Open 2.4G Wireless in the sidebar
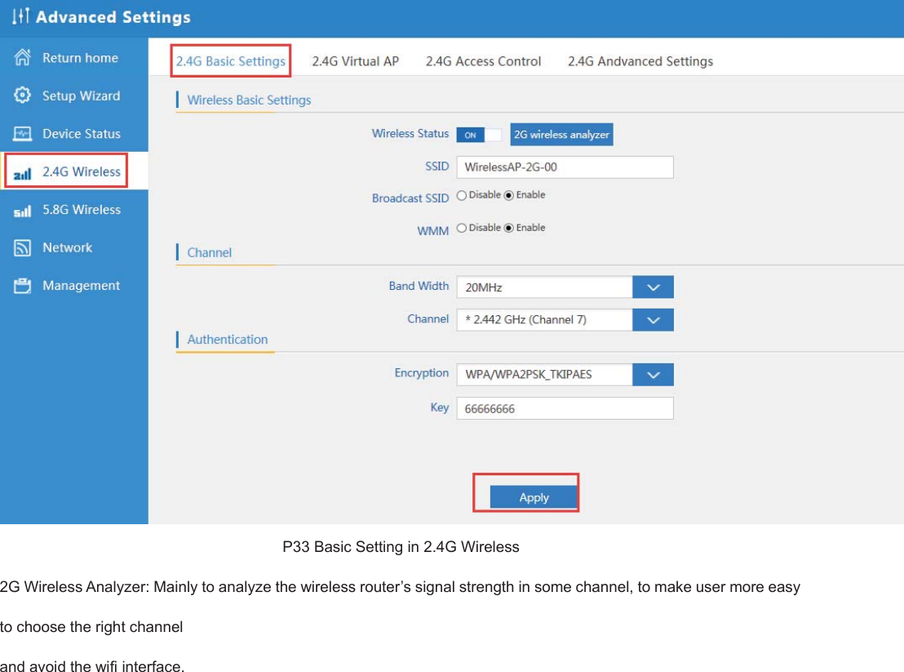Screen dimensions: 904x672 click(73, 171)
